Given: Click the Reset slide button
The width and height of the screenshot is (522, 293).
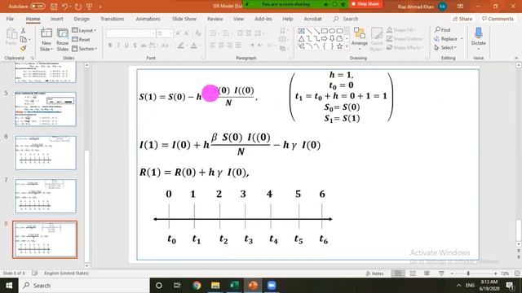Looking at the screenshot, I should point(82,40).
